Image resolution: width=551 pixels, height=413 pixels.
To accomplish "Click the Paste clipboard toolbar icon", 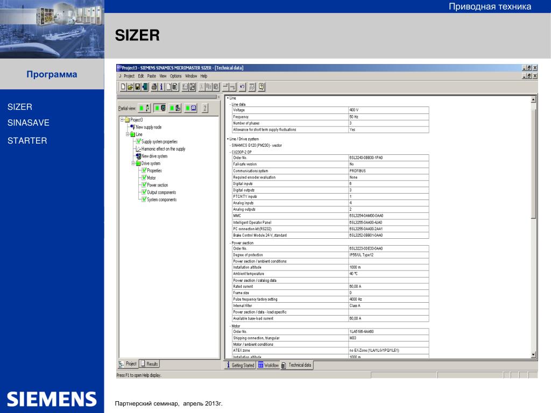I will click(216, 87).
